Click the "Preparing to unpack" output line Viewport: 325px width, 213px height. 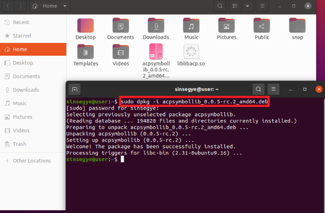pyautogui.click(x=157, y=127)
